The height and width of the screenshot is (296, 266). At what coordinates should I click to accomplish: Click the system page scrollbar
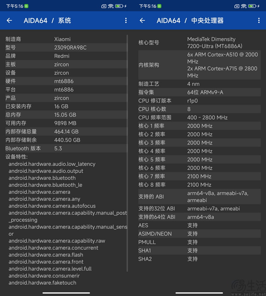127,153
